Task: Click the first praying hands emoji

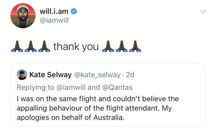Action: (x=17, y=46)
